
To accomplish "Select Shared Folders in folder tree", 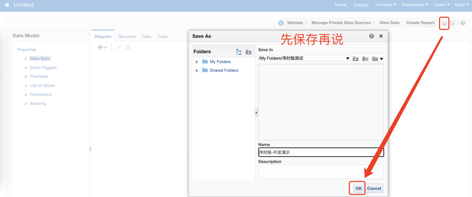I will tap(224, 70).
